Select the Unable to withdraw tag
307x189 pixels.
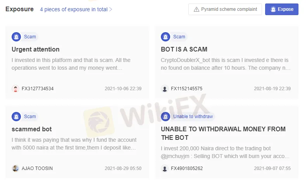tap(193, 117)
